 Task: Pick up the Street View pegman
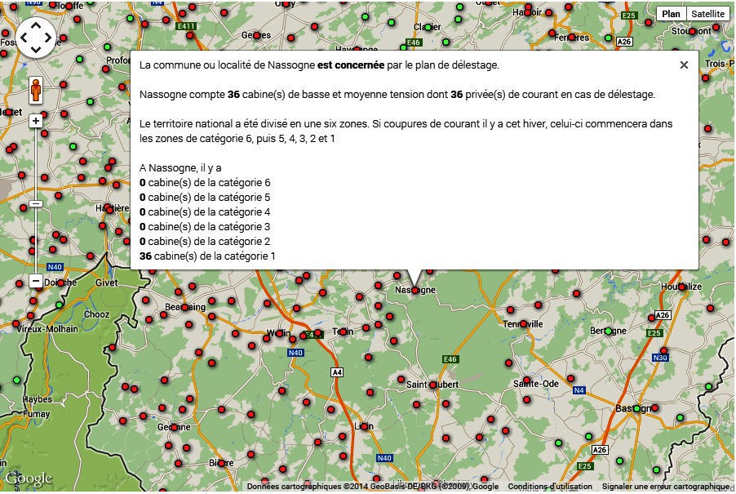36,90
